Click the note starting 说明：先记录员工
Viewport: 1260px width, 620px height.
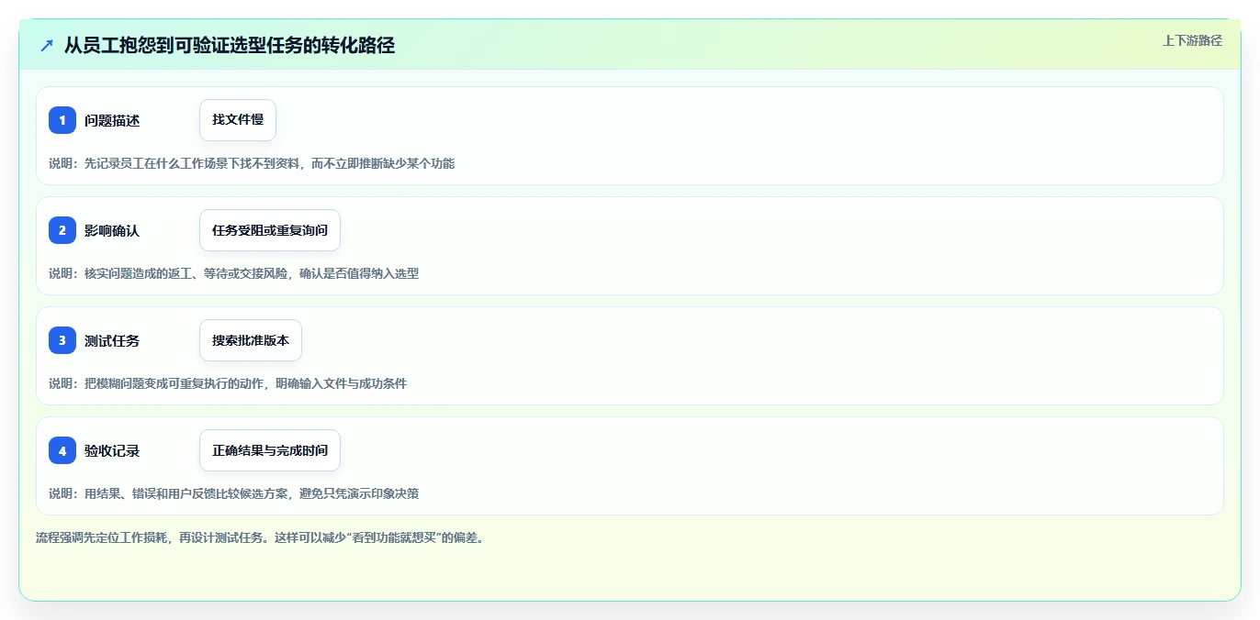pyautogui.click(x=252, y=163)
